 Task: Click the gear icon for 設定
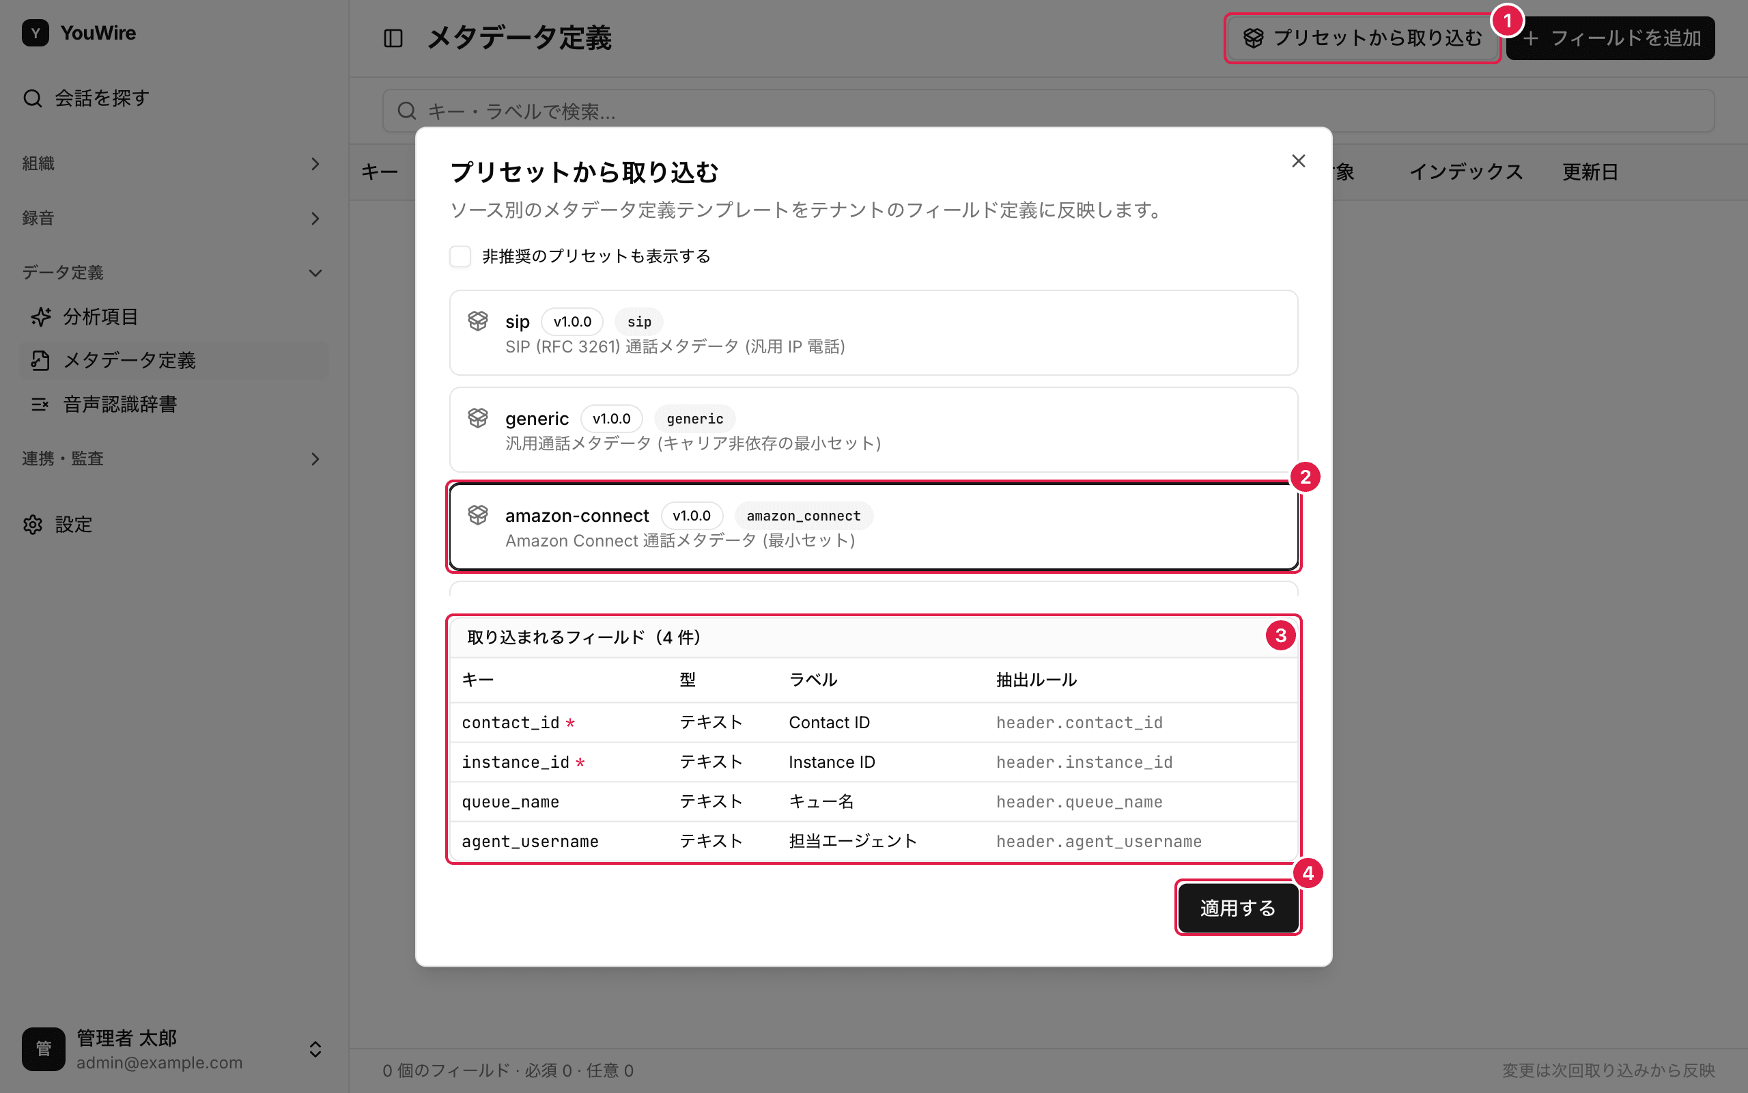33,525
